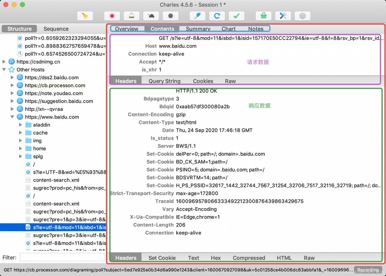The image size is (386, 276).
Task: Open the Summary tab
Action: 198,29
